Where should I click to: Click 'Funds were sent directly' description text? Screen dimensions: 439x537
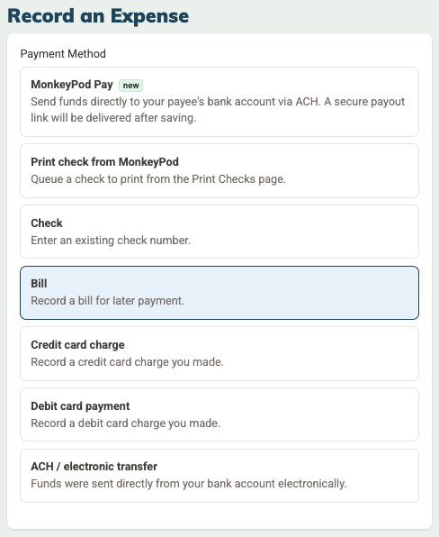tap(189, 484)
